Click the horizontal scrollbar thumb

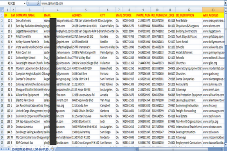(x=173, y=149)
